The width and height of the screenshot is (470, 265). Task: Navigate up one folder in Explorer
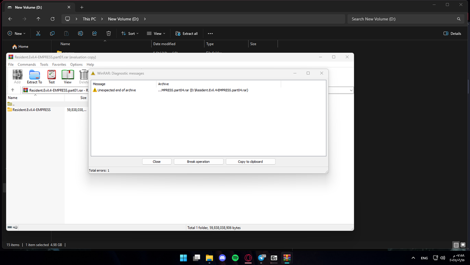[39, 19]
